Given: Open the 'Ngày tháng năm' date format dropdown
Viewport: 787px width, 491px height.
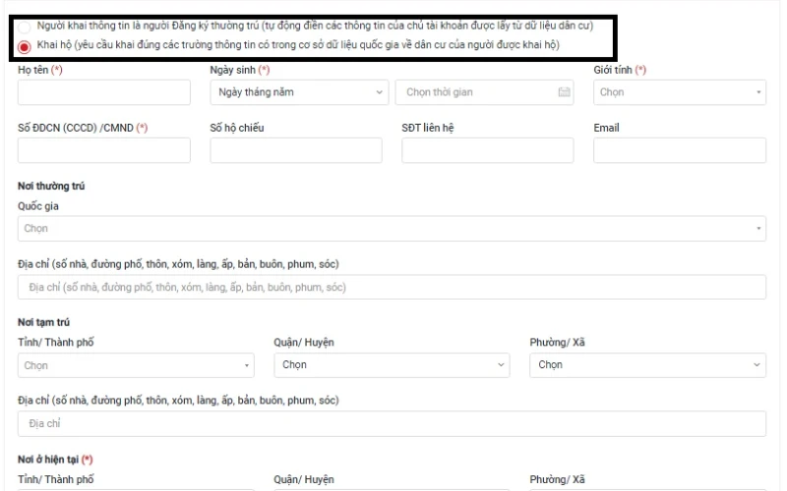Looking at the screenshot, I should pyautogui.click(x=295, y=92).
